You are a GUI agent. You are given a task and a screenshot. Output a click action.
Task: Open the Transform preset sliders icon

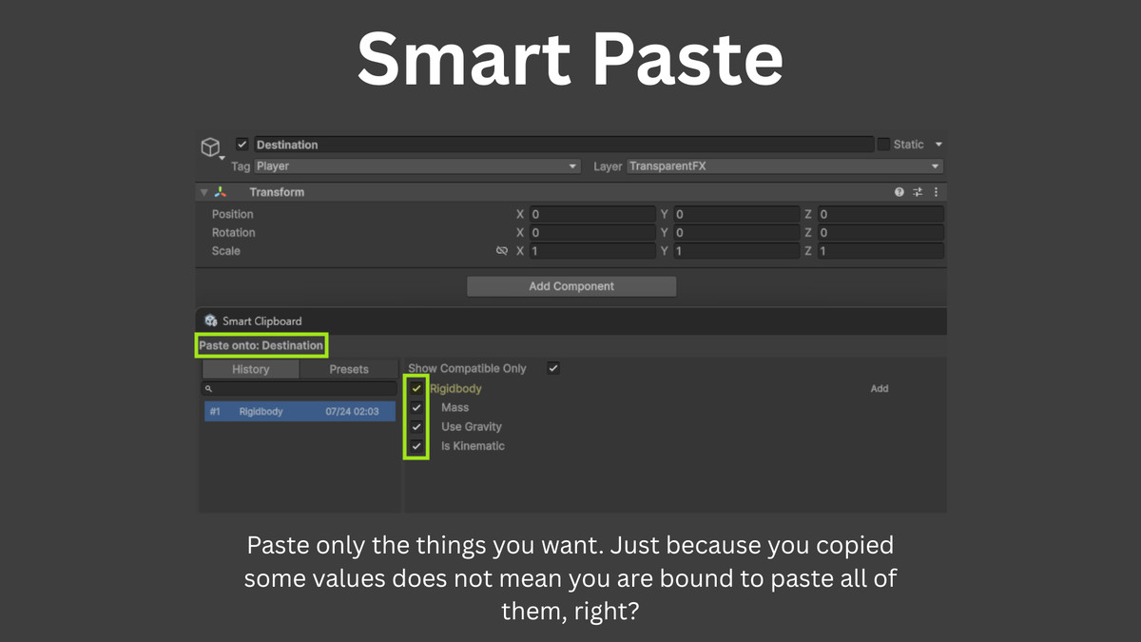[918, 192]
